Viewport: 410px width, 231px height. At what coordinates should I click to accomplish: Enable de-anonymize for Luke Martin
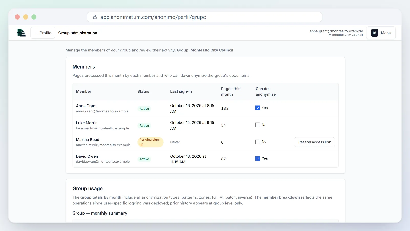pos(258,125)
